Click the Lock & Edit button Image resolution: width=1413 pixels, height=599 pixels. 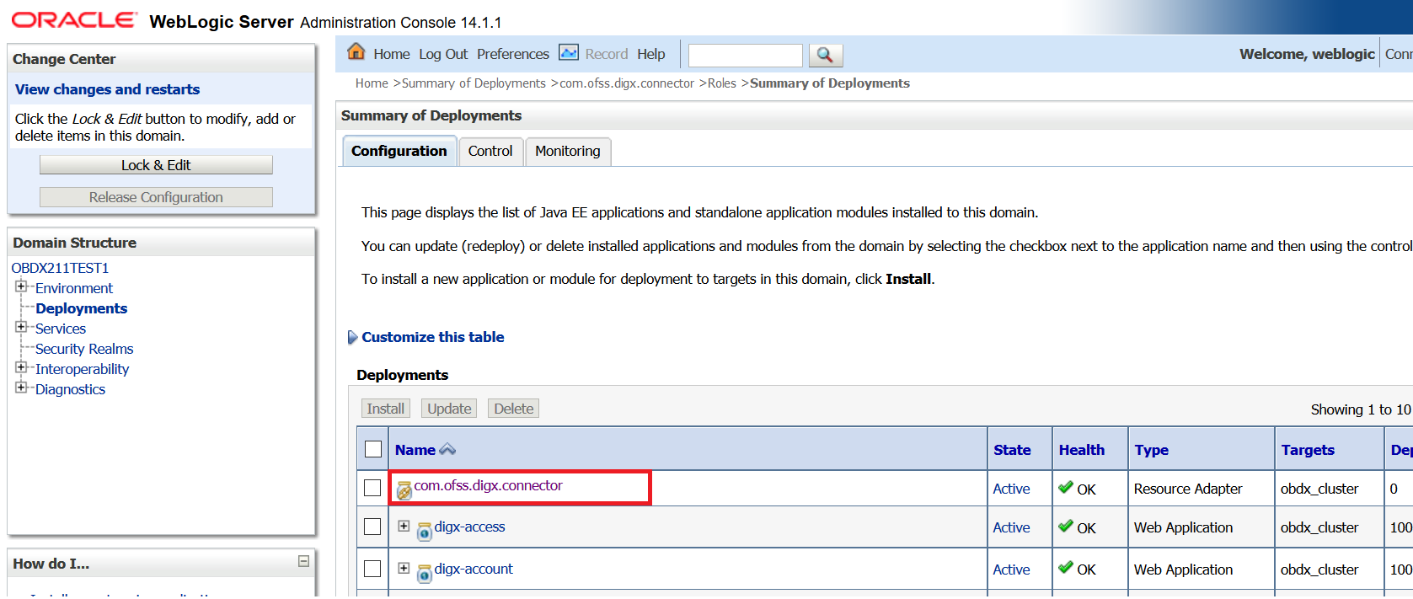point(156,165)
